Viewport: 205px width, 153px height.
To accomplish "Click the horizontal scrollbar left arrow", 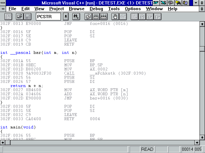I will (x=3, y=142).
